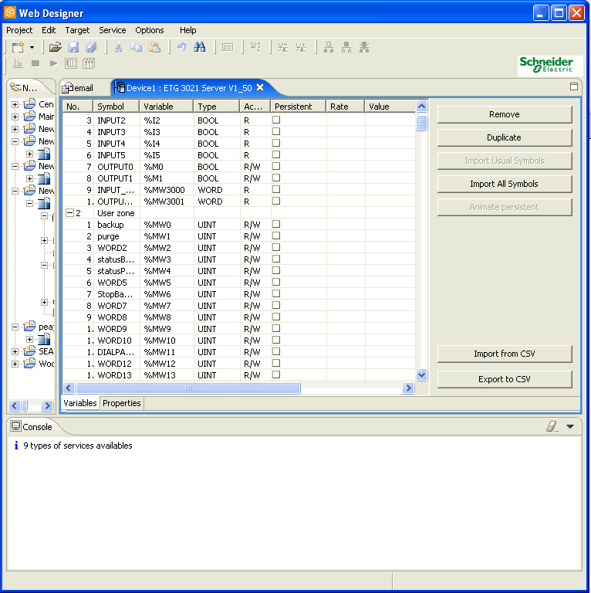Click the Import All Symbols button
Viewport: 591px width, 593px height.
click(x=505, y=184)
